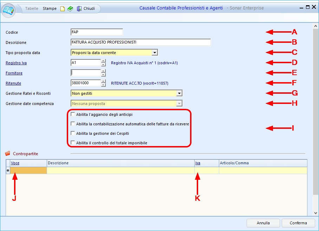Open the Tabelle menu
Image resolution: width=319 pixels, height=231 pixels.
pos(32,8)
